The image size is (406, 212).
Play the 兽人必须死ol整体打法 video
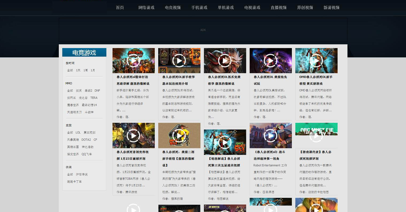pyautogui.click(x=133, y=61)
